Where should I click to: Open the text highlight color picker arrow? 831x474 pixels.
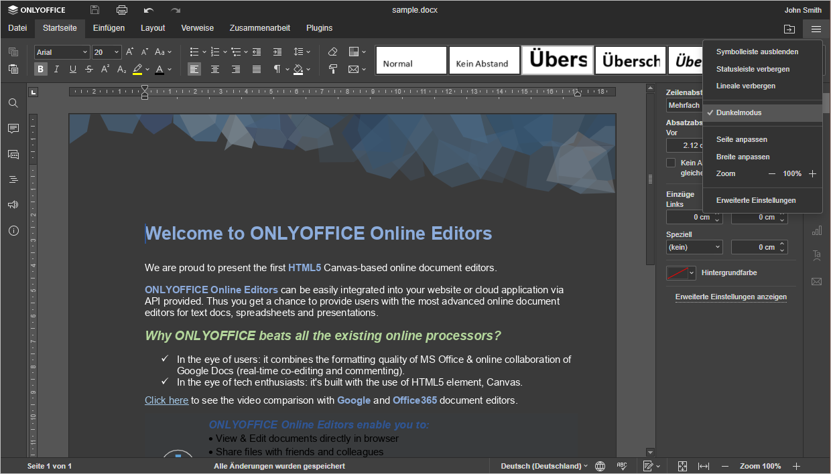tap(147, 69)
